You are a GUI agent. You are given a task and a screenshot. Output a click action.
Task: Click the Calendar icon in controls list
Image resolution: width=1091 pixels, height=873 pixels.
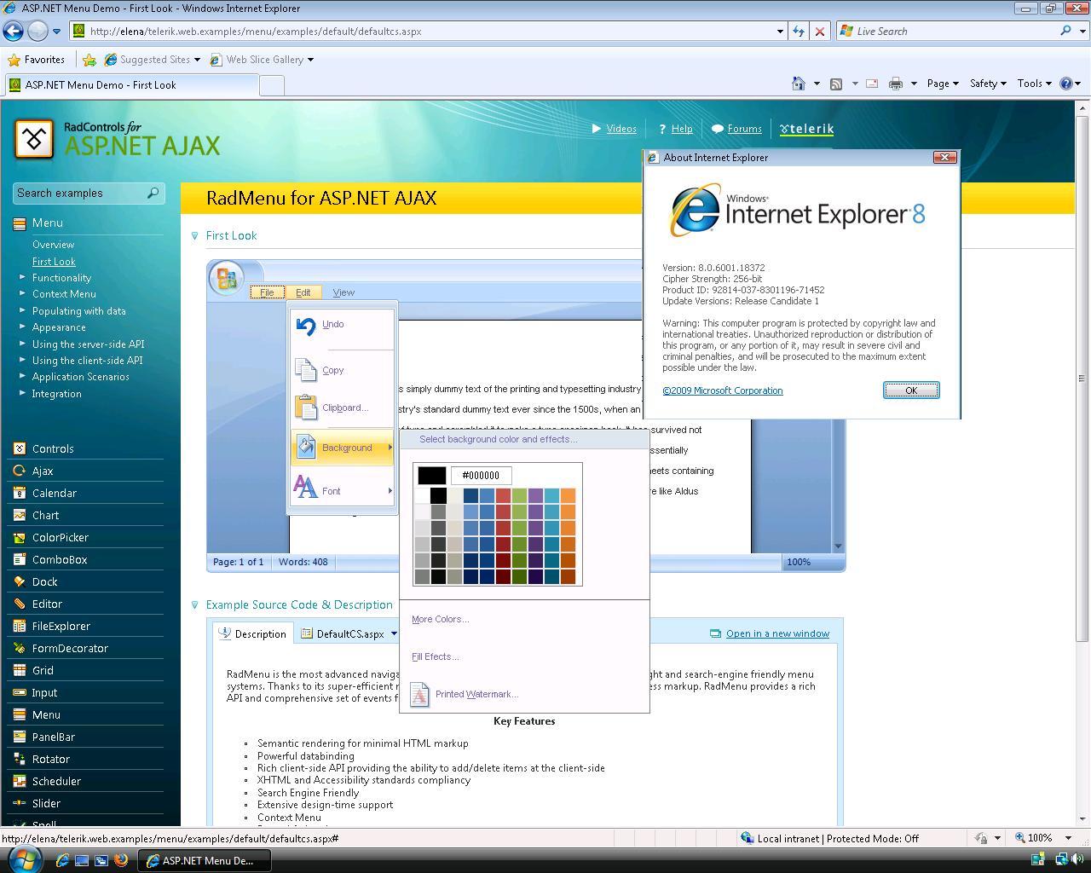click(20, 494)
